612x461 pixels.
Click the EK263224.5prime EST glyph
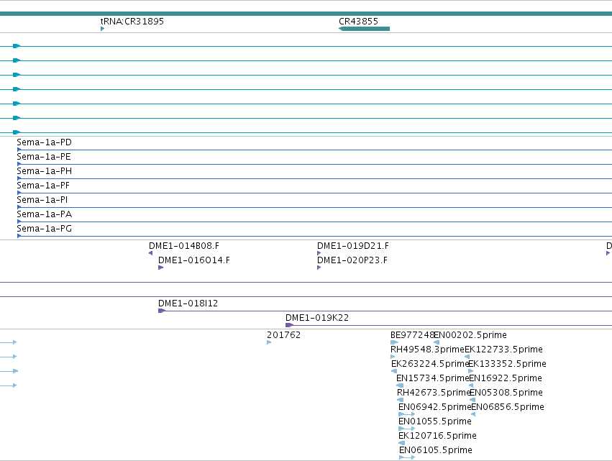(394, 371)
